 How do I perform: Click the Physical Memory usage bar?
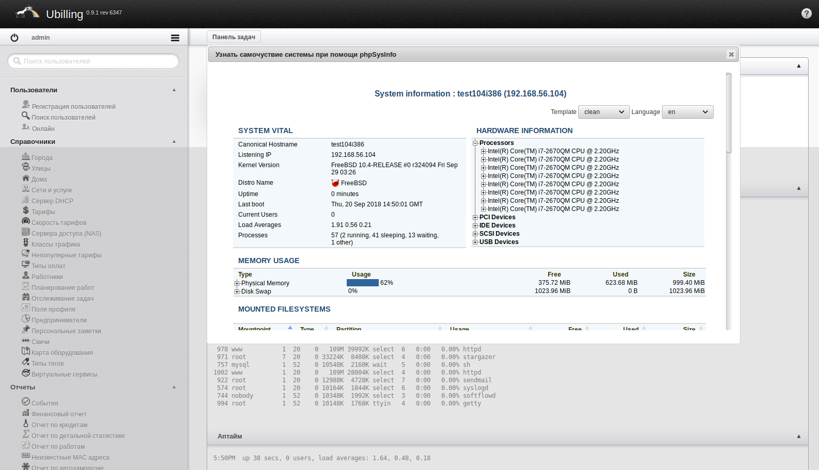pyautogui.click(x=363, y=283)
